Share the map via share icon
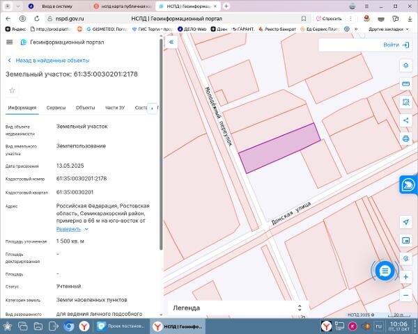The width and height of the screenshot is (418, 334). point(405,120)
